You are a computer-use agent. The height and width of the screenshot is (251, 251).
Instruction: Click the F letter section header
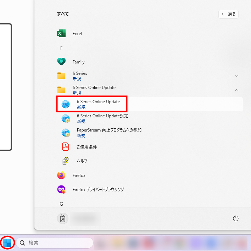coord(61,48)
